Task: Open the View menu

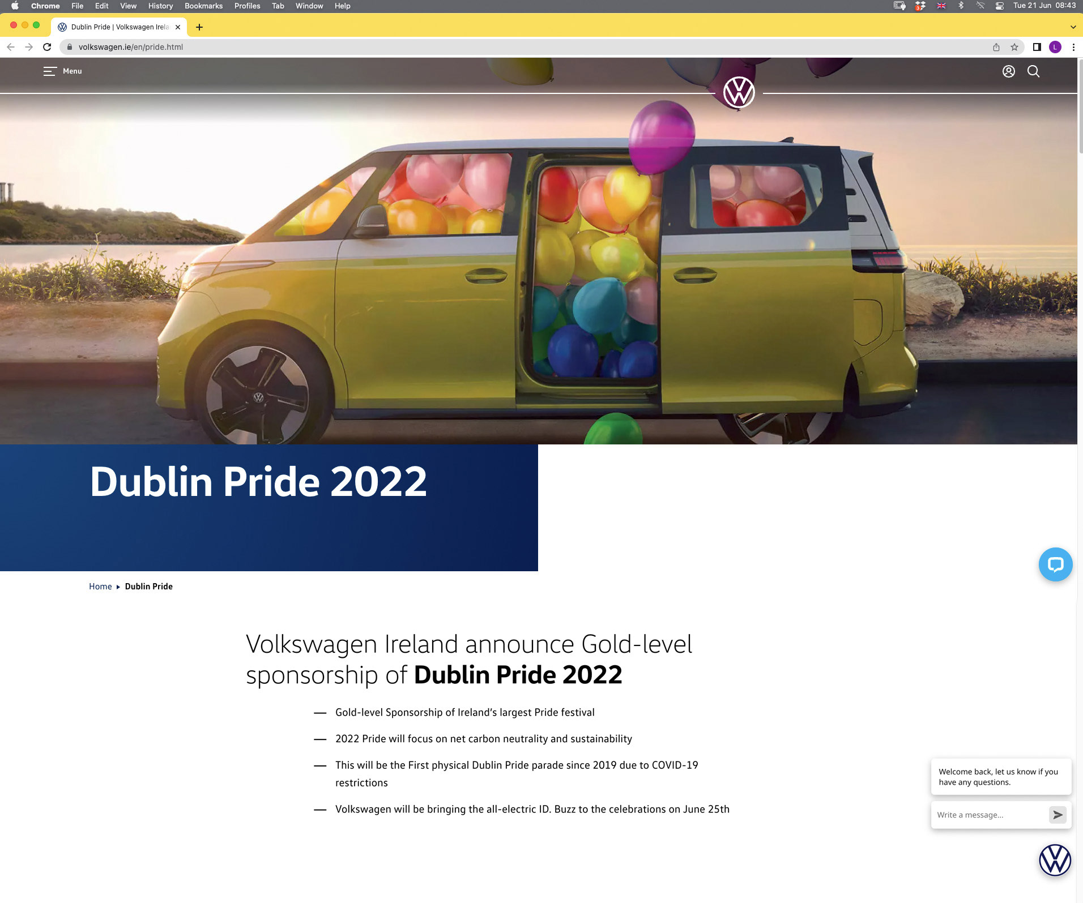Action: (129, 6)
